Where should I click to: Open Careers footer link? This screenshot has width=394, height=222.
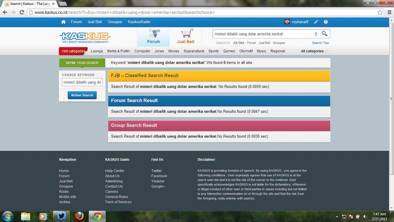tap(111, 191)
